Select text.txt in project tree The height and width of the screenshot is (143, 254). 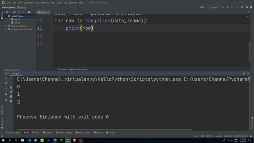[15, 23]
